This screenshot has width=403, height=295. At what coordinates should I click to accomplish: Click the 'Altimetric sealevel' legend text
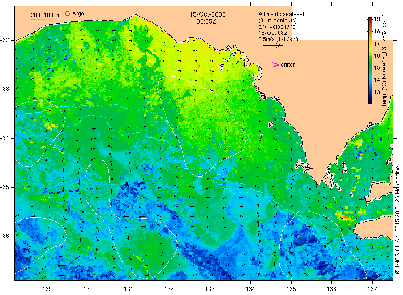point(281,14)
